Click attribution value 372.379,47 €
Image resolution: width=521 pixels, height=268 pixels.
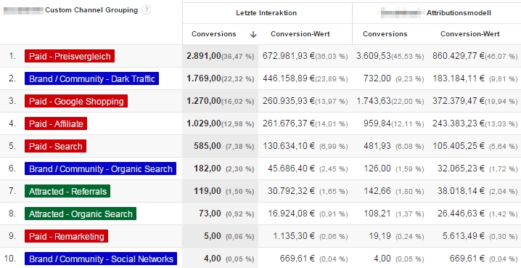[x=458, y=102]
